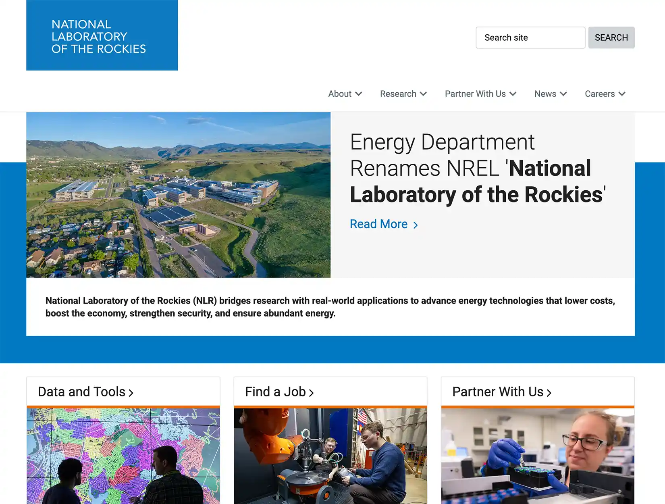Open the colorful map wall thumbnail

click(123, 456)
